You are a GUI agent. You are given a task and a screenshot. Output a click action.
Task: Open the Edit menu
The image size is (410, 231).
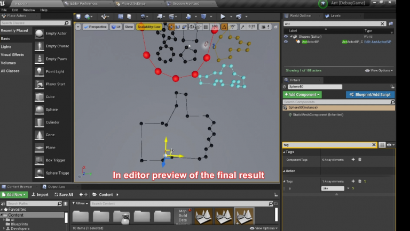click(15, 10)
